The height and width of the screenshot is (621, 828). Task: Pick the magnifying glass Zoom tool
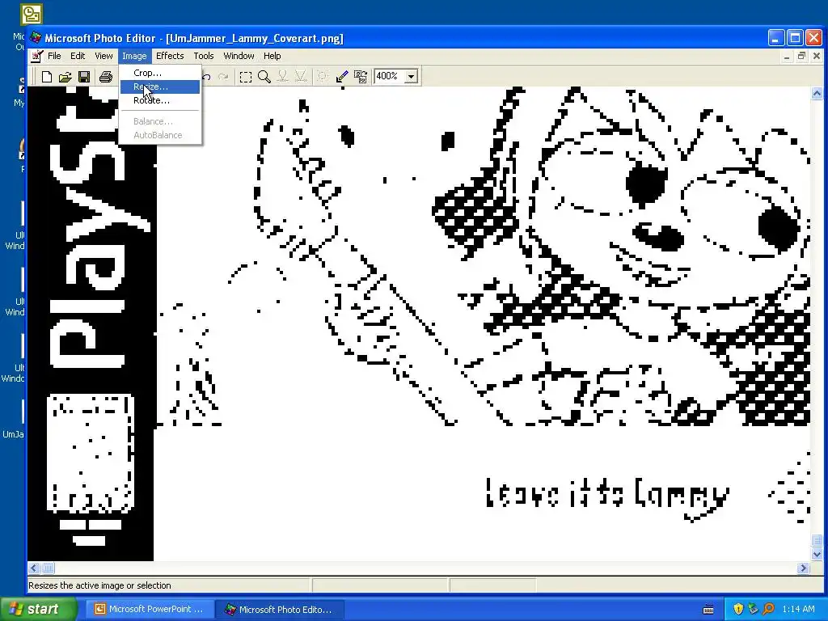pos(264,77)
